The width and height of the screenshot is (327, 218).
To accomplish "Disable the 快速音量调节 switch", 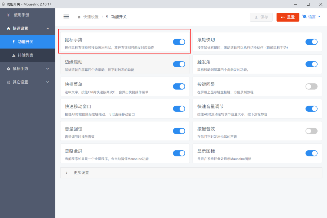I will pos(311,109).
